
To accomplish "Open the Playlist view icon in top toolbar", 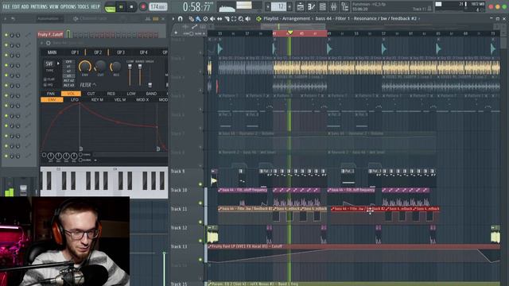I will click(x=301, y=6).
